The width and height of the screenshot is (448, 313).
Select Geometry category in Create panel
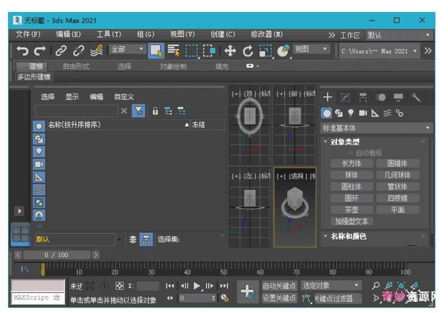pos(327,113)
